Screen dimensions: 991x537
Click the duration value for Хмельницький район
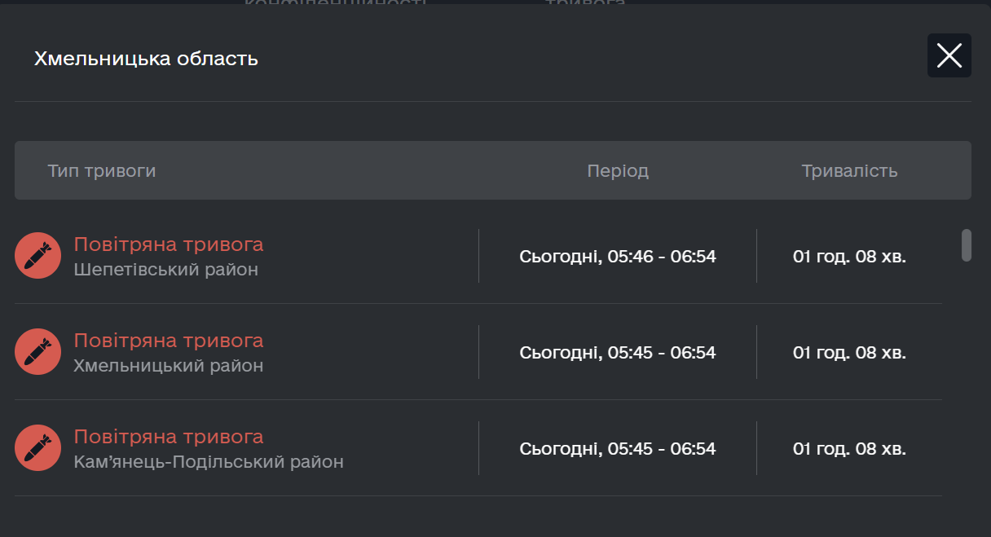click(849, 353)
